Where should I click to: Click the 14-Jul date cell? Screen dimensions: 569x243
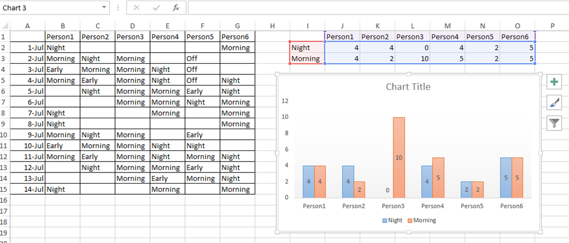pyautogui.click(x=28, y=189)
